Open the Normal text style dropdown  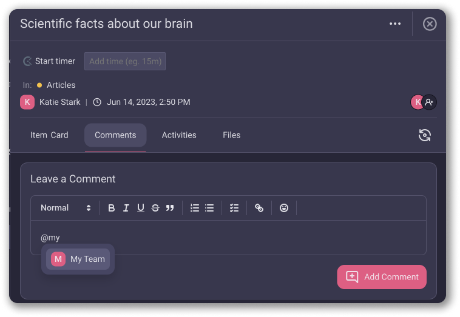tap(66, 208)
